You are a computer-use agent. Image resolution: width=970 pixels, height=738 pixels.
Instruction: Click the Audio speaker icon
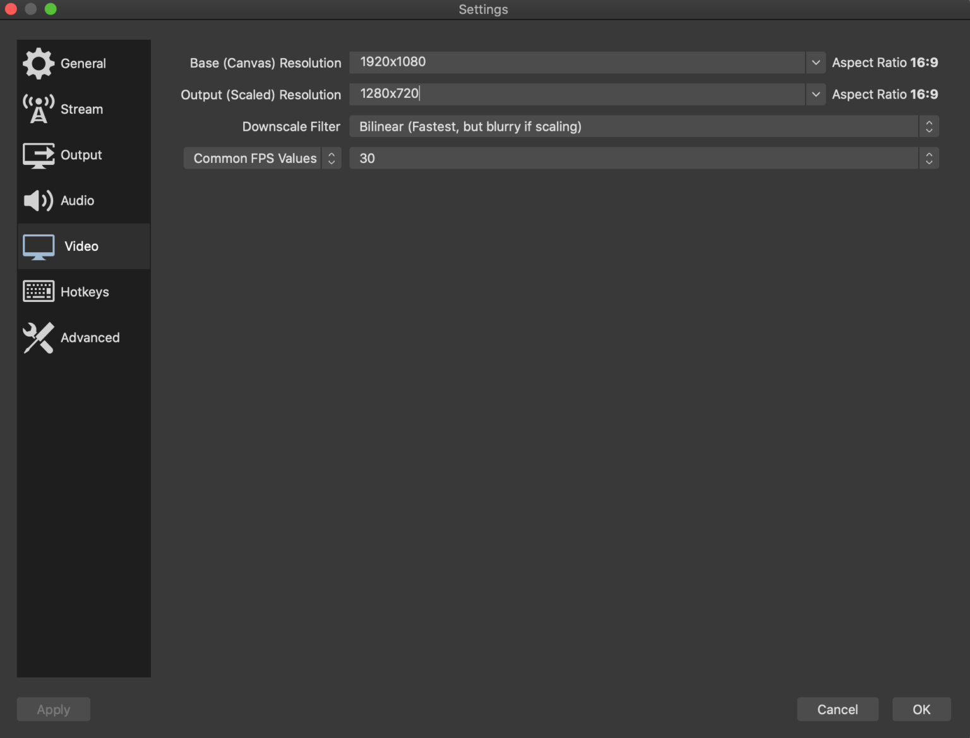click(x=38, y=200)
